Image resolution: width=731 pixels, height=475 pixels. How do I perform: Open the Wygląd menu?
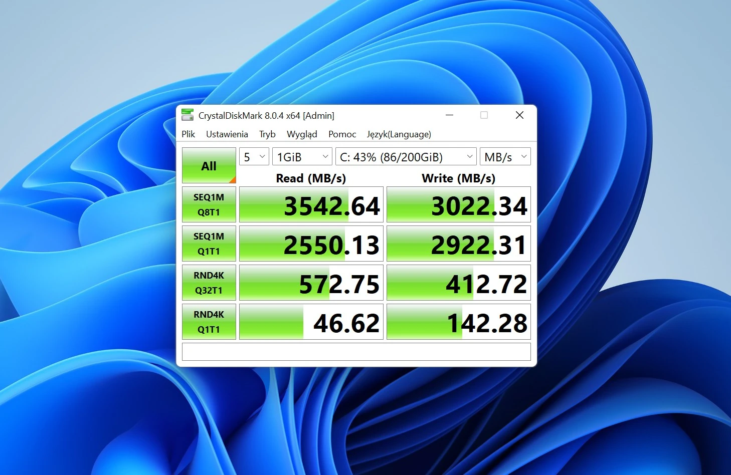point(302,134)
